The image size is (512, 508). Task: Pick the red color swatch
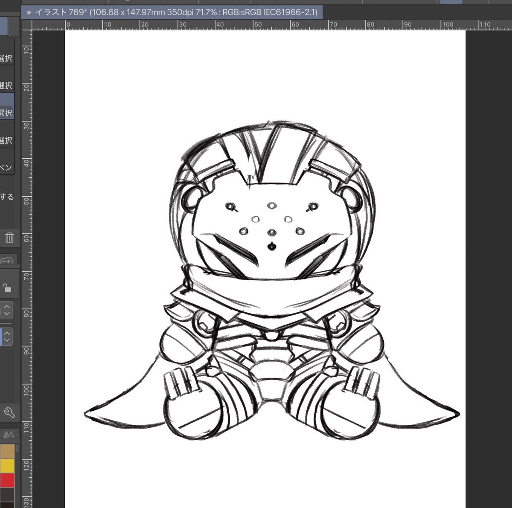7,480
